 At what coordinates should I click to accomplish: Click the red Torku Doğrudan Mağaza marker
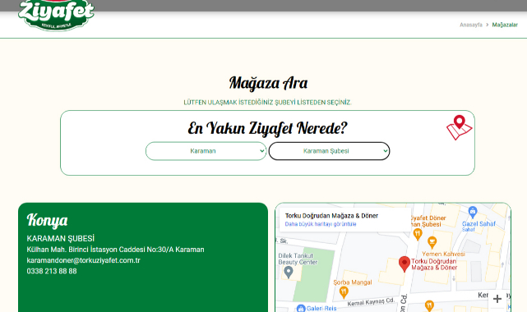(x=404, y=264)
